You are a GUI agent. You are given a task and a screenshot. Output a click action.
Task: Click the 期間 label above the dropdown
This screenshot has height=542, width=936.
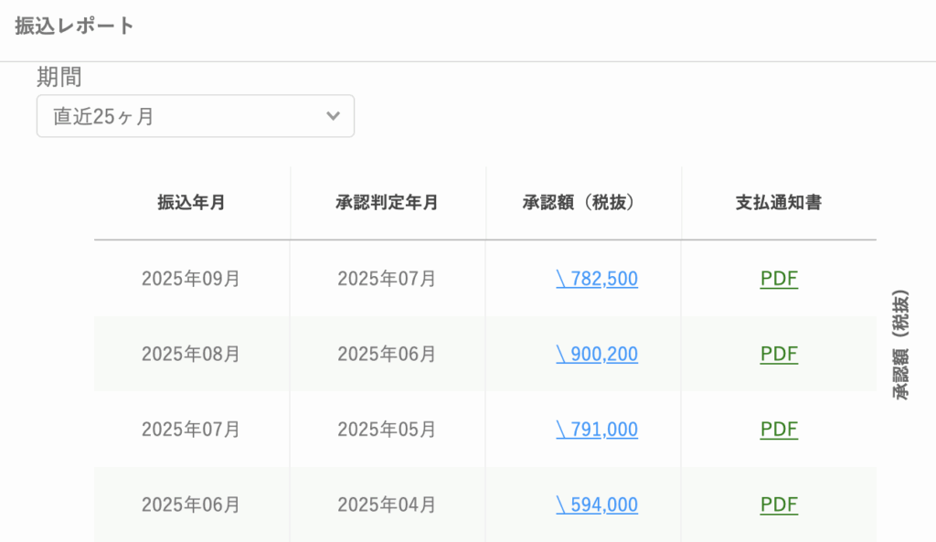click(59, 77)
